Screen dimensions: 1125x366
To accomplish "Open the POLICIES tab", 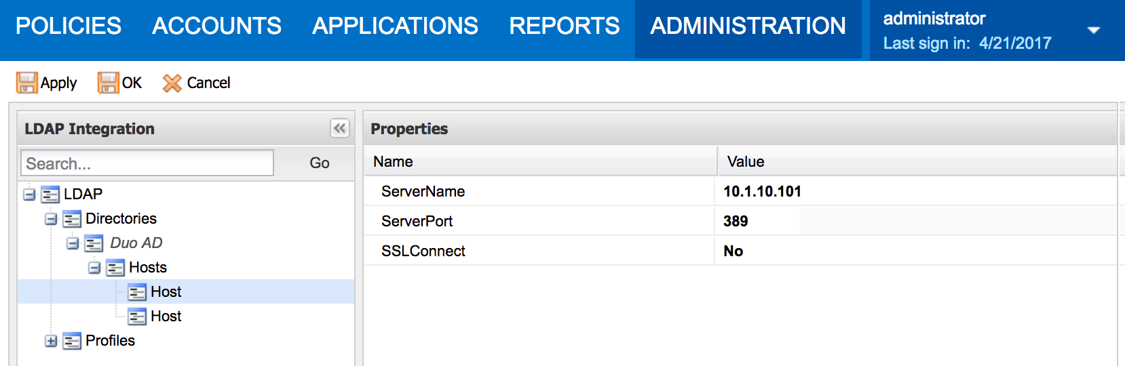I will coord(69,26).
